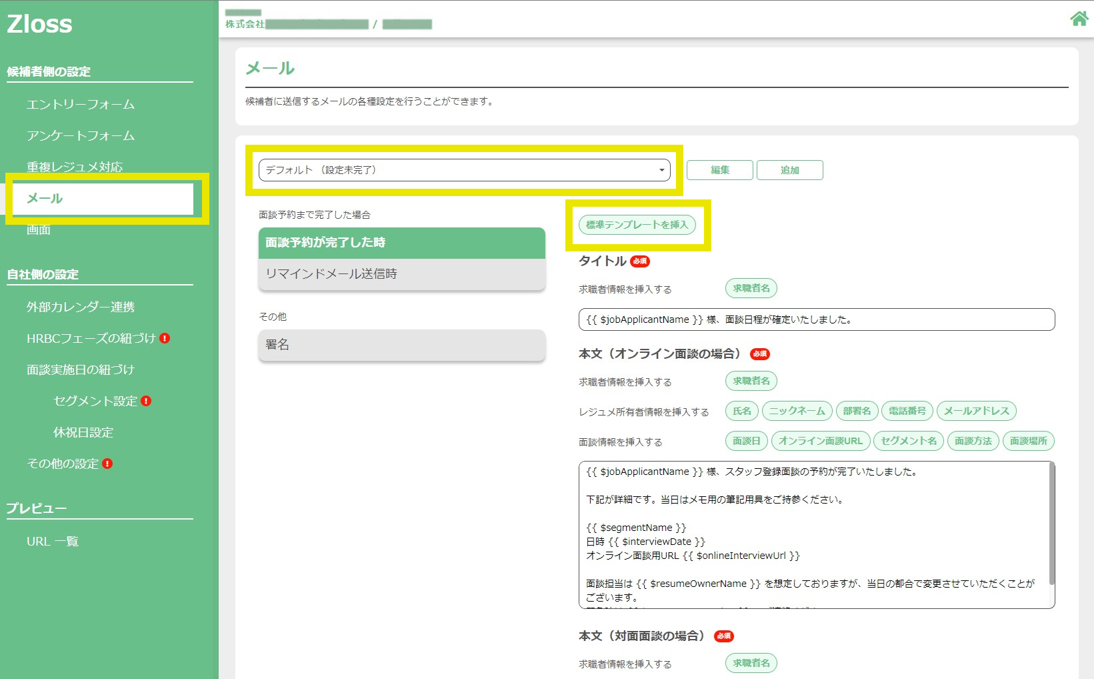The height and width of the screenshot is (679, 1094).
Task: Insert 電話番号 tag
Action: coord(907,411)
